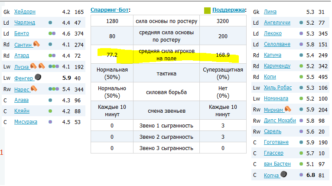The height and width of the screenshot is (186, 332).
Task: Open player link Мириам
Action: coord(273,110)
